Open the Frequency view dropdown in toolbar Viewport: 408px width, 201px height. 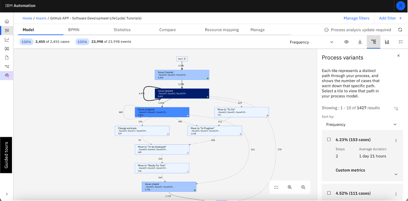coord(311,42)
